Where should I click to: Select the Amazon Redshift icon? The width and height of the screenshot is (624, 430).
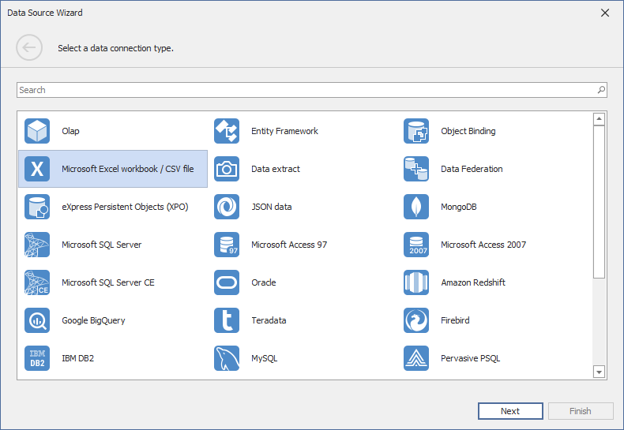tap(415, 282)
